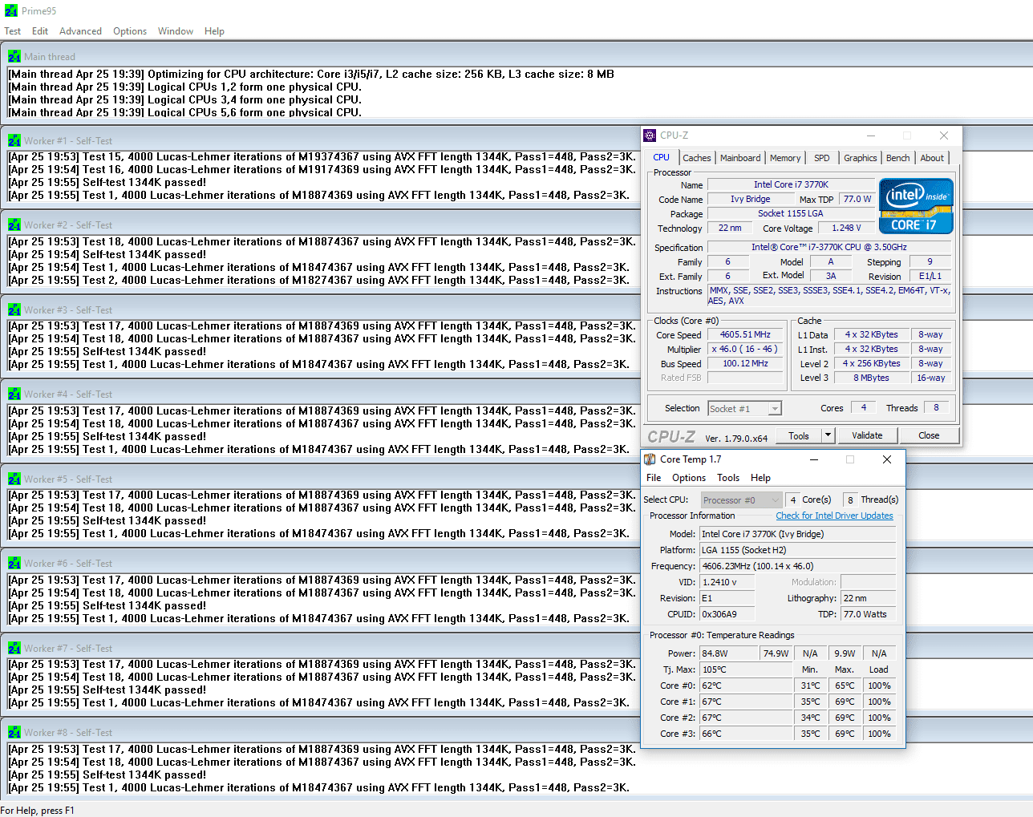Open the Edit menu in Prime95
This screenshot has width=1033, height=817.
[40, 31]
